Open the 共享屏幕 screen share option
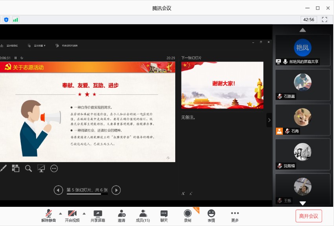 pos(98,216)
